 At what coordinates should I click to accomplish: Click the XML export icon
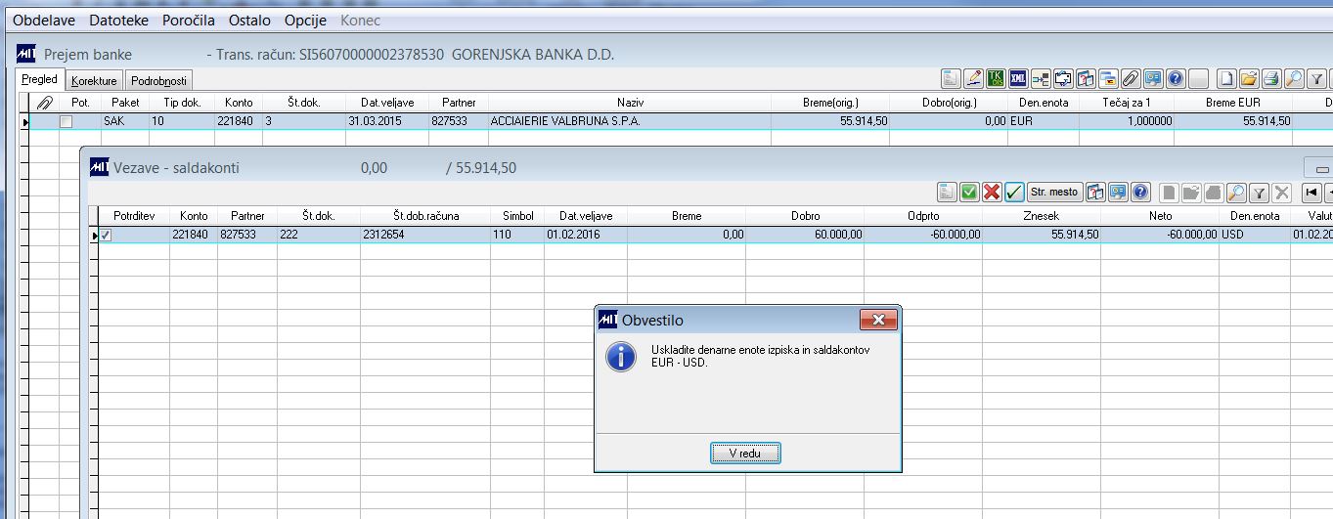click(1019, 78)
